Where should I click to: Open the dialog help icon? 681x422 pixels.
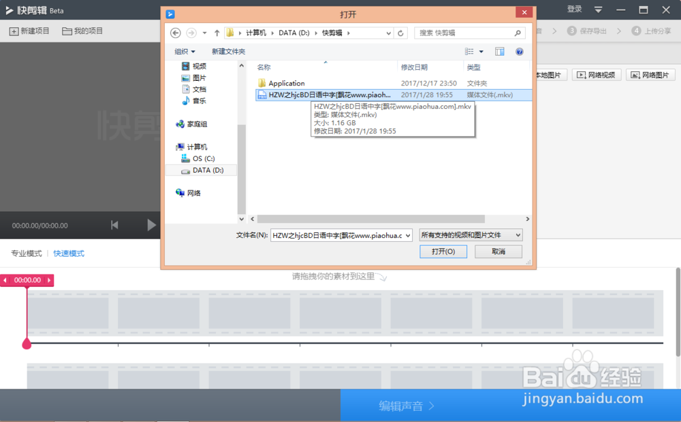(x=519, y=52)
